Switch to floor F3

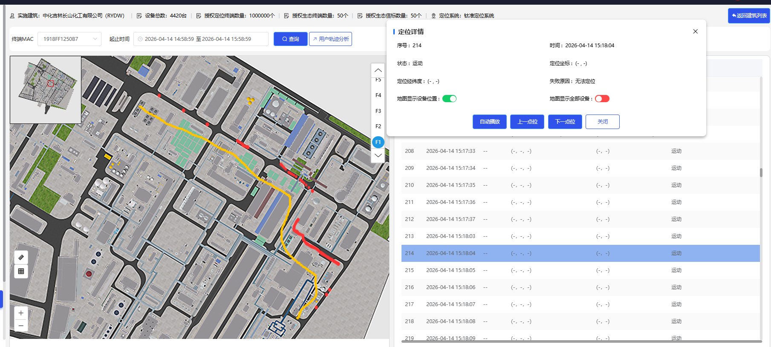[378, 111]
